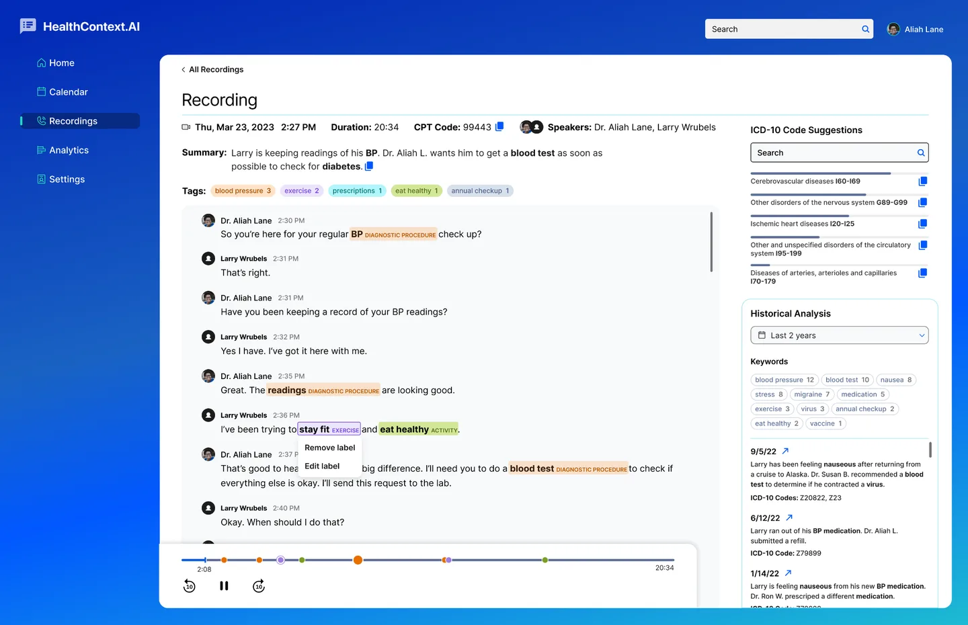Pause the recording playback
Screen dimensions: 968x625
coord(224,585)
